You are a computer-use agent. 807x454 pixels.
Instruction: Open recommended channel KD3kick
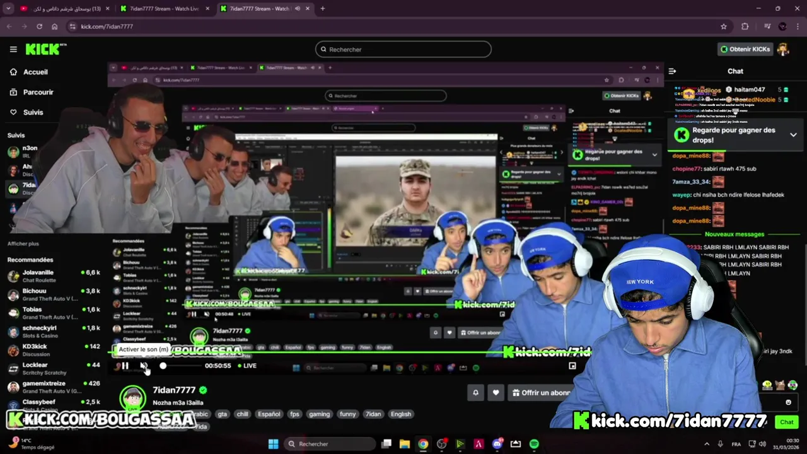point(54,350)
